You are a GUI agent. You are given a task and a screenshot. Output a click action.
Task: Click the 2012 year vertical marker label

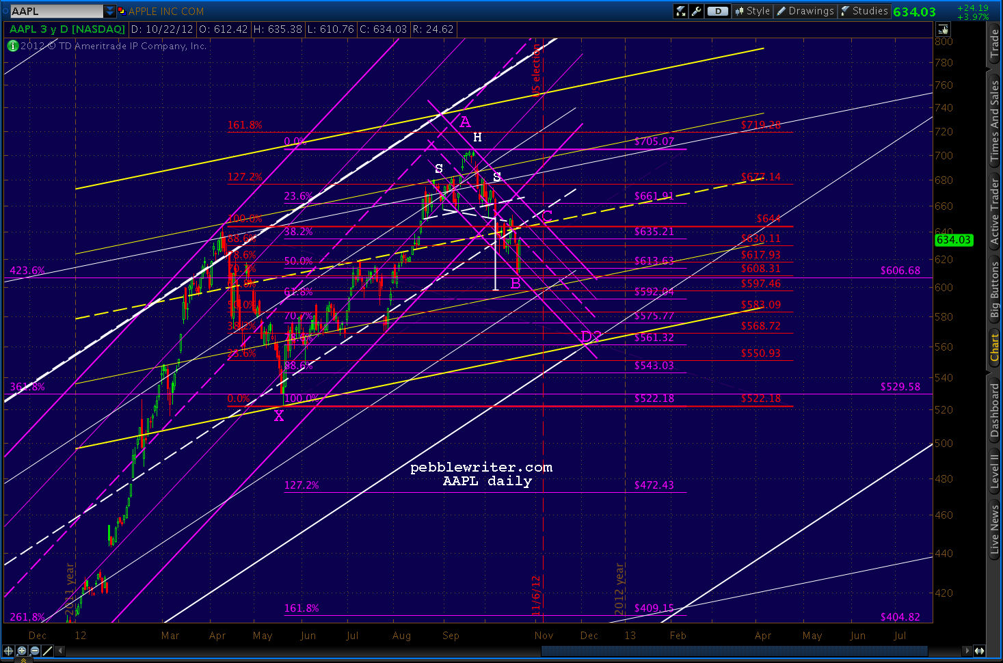click(x=619, y=589)
